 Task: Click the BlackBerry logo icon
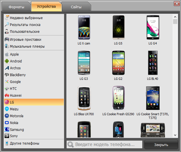coord(7,75)
